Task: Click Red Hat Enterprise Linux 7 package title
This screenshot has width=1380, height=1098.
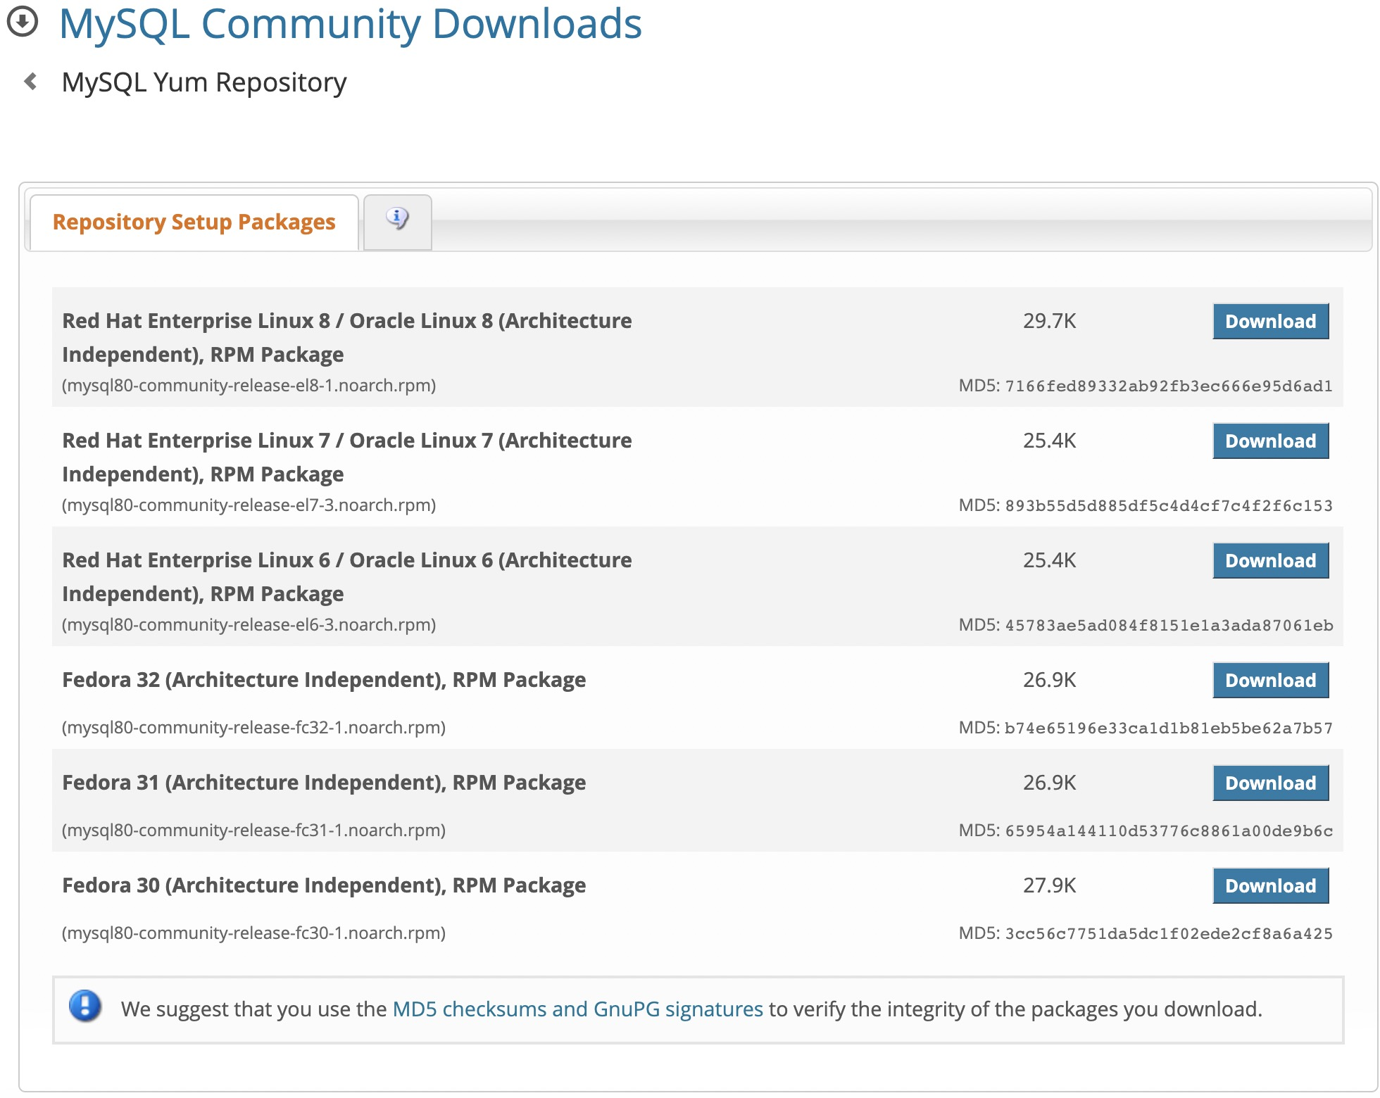Action: click(347, 458)
